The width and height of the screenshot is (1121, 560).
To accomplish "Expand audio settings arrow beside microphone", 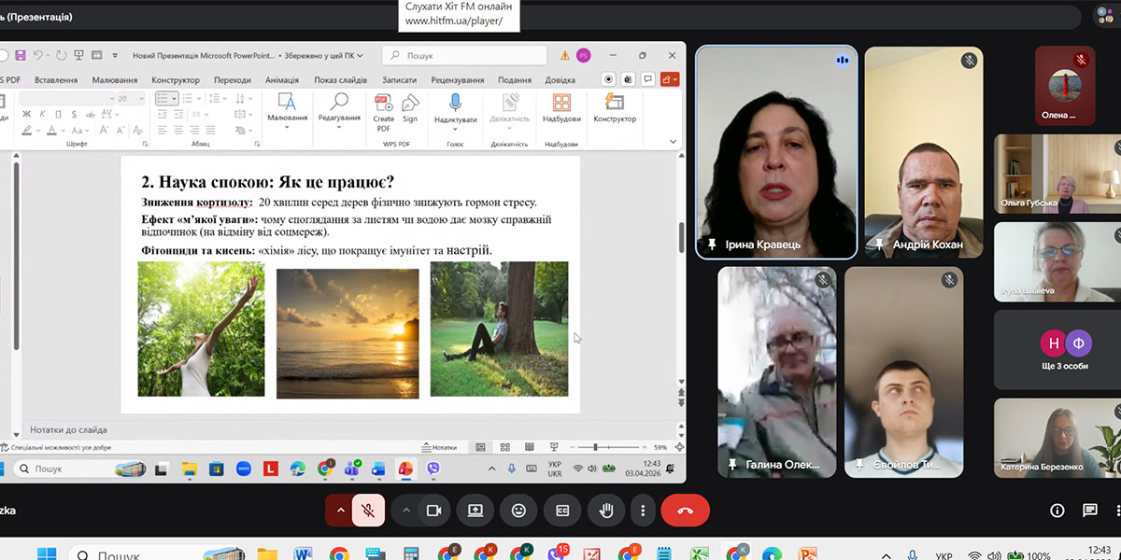I will pyautogui.click(x=339, y=511).
